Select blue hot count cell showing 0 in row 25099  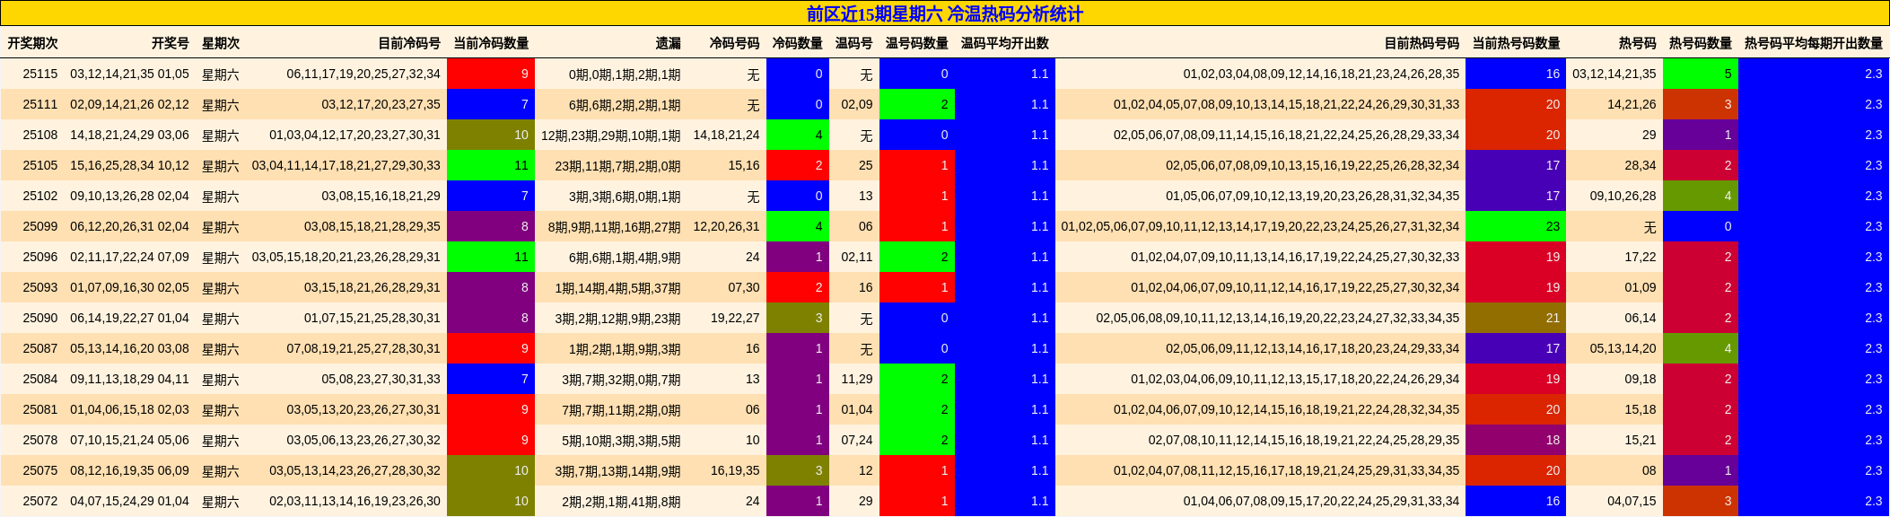(1700, 226)
